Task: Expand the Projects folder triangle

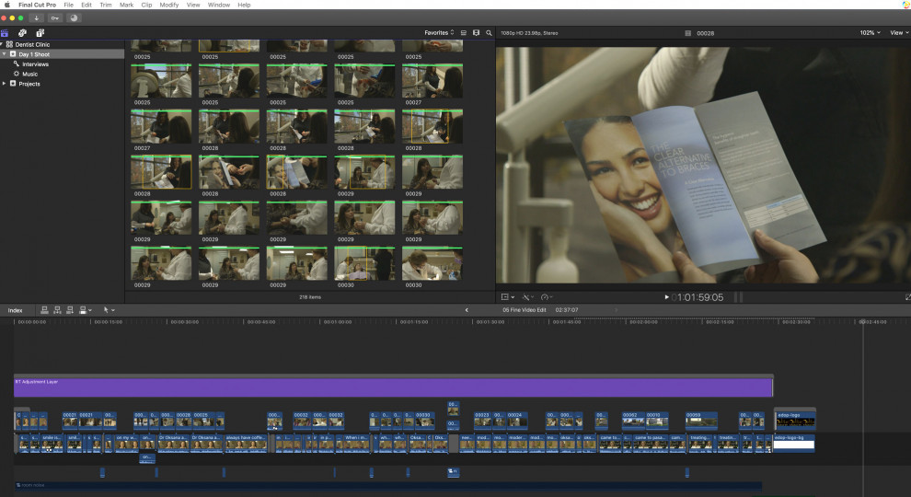Action: pos(5,84)
